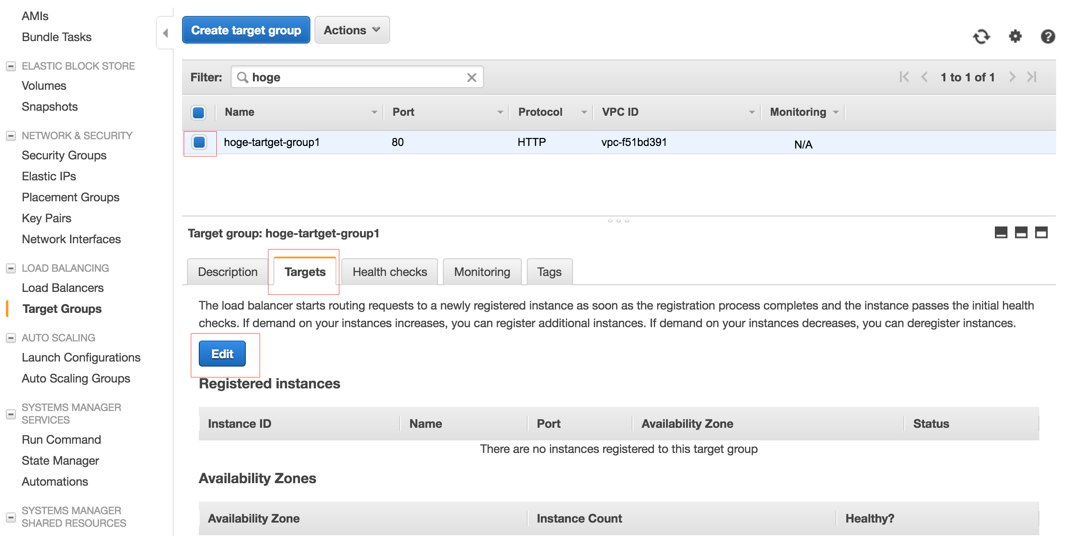Click the hoge-tartget-group1 name cell

272,142
